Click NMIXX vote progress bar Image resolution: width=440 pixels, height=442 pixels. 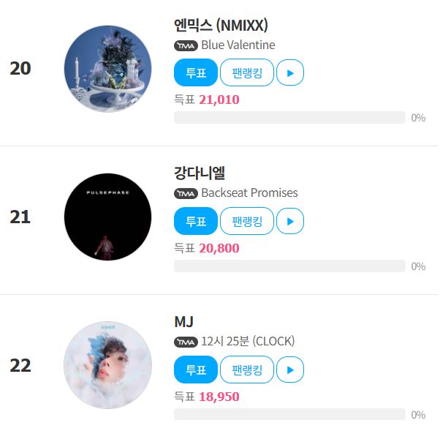[289, 118]
